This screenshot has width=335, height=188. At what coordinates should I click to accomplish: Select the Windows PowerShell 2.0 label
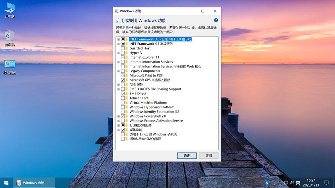click(148, 116)
